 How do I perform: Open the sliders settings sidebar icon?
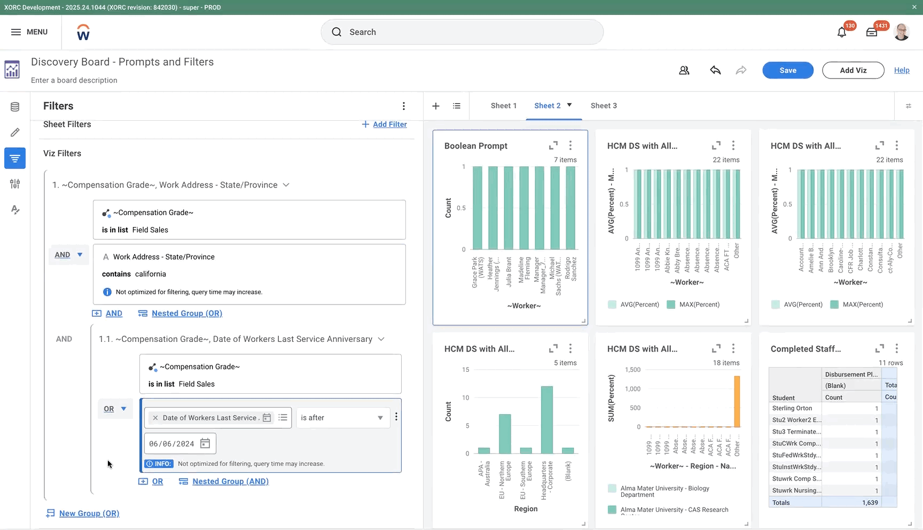[x=15, y=184]
